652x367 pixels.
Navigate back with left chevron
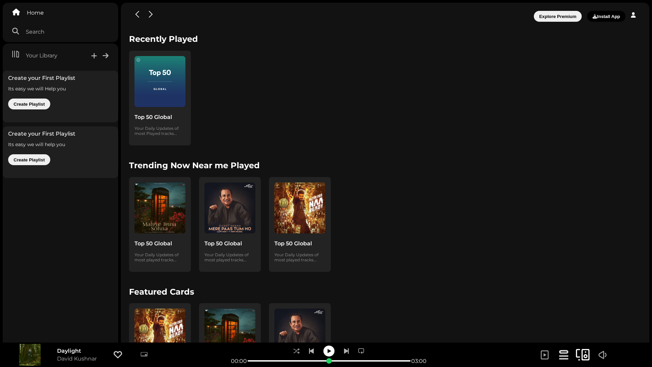click(137, 14)
